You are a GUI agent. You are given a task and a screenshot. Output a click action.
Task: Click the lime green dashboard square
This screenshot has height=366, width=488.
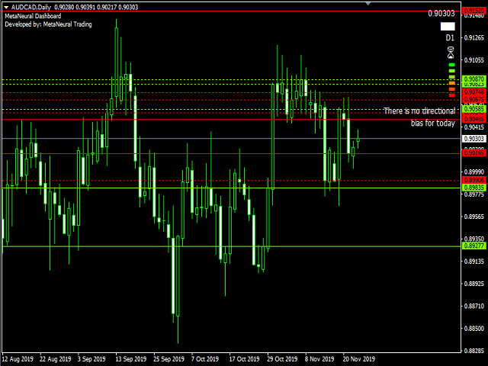(452, 71)
